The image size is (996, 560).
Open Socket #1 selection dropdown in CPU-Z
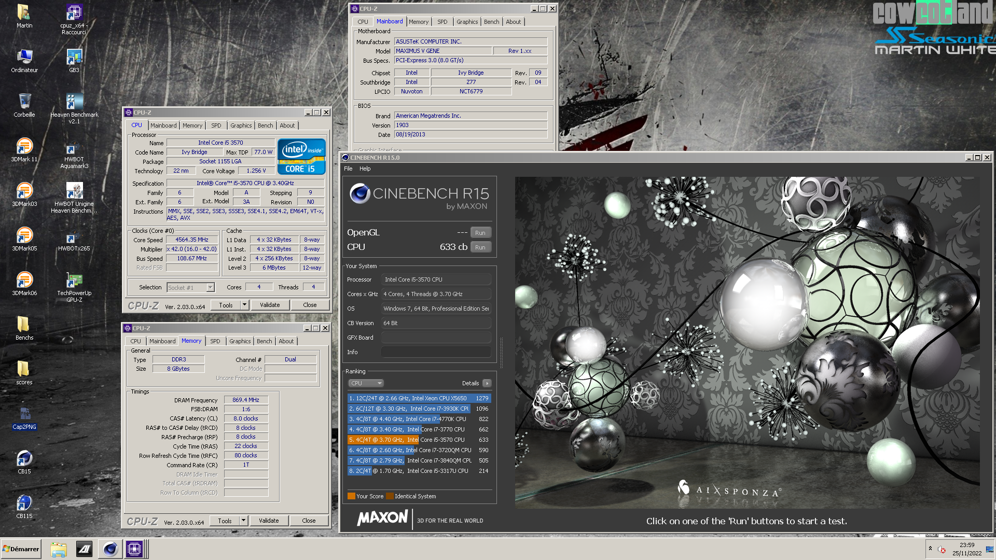[x=211, y=288]
